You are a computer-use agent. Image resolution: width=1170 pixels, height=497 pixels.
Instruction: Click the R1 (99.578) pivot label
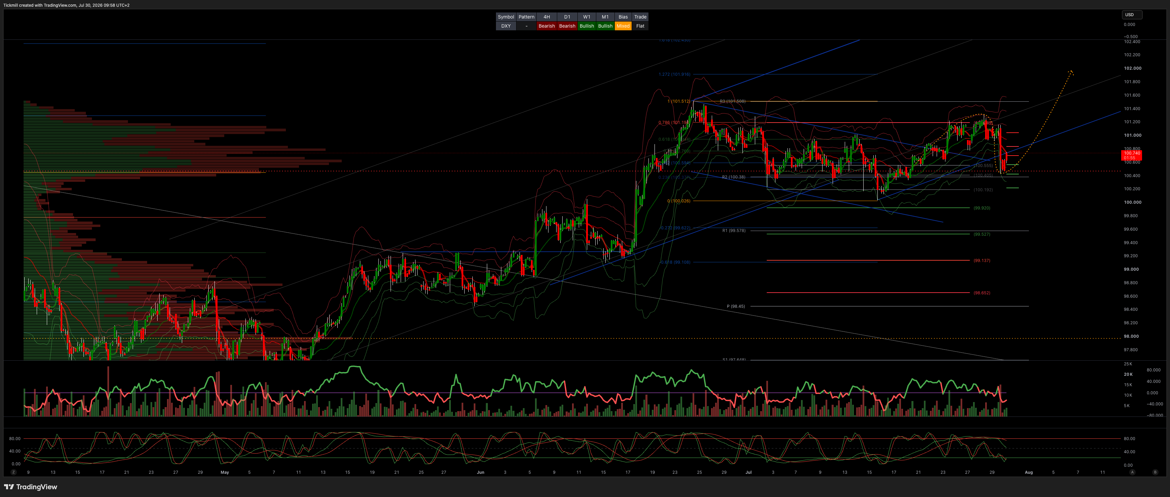[x=734, y=231]
